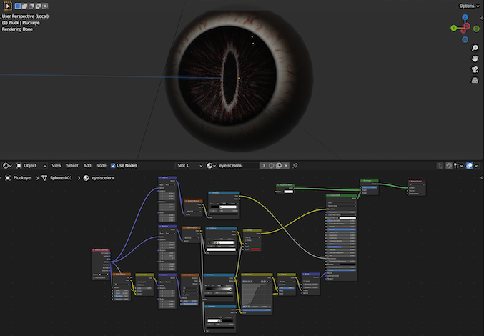Open the Object shader type dropdown
Image resolution: width=484 pixels, height=336 pixels.
click(x=31, y=165)
